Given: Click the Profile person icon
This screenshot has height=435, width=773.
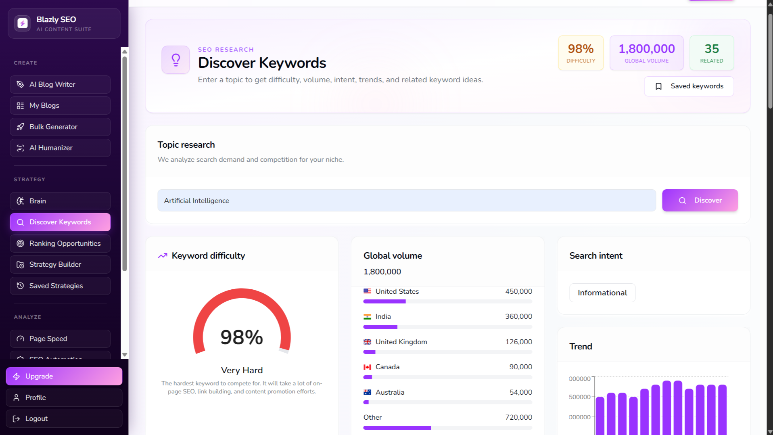Looking at the screenshot, I should click(x=16, y=397).
